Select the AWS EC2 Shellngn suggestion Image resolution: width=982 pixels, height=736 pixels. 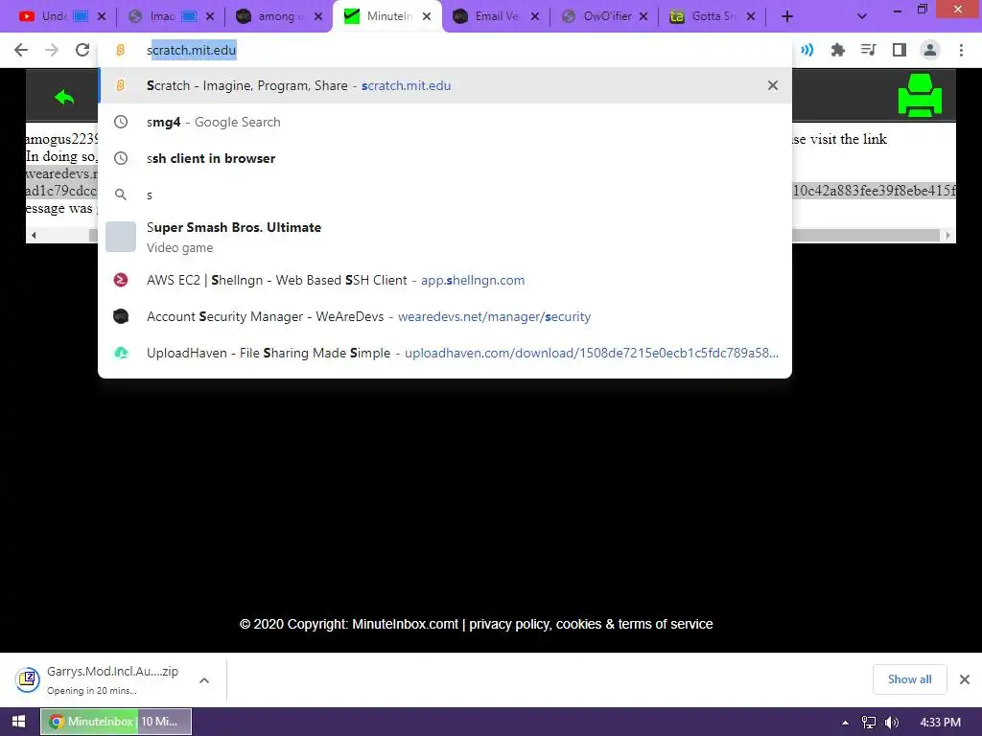tap(445, 281)
